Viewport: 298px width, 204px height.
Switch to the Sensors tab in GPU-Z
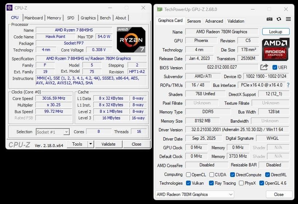point(194,21)
